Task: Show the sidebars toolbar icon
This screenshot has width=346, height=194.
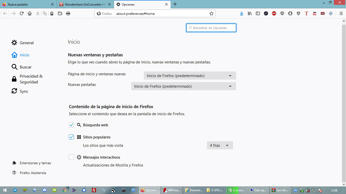Action: click(258, 13)
